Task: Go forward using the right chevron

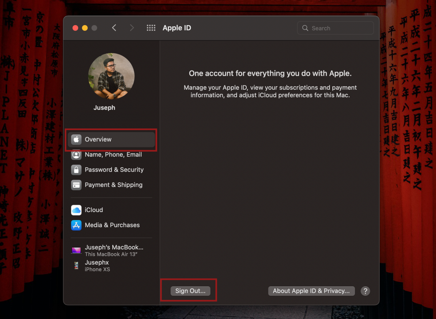Action: click(x=132, y=28)
